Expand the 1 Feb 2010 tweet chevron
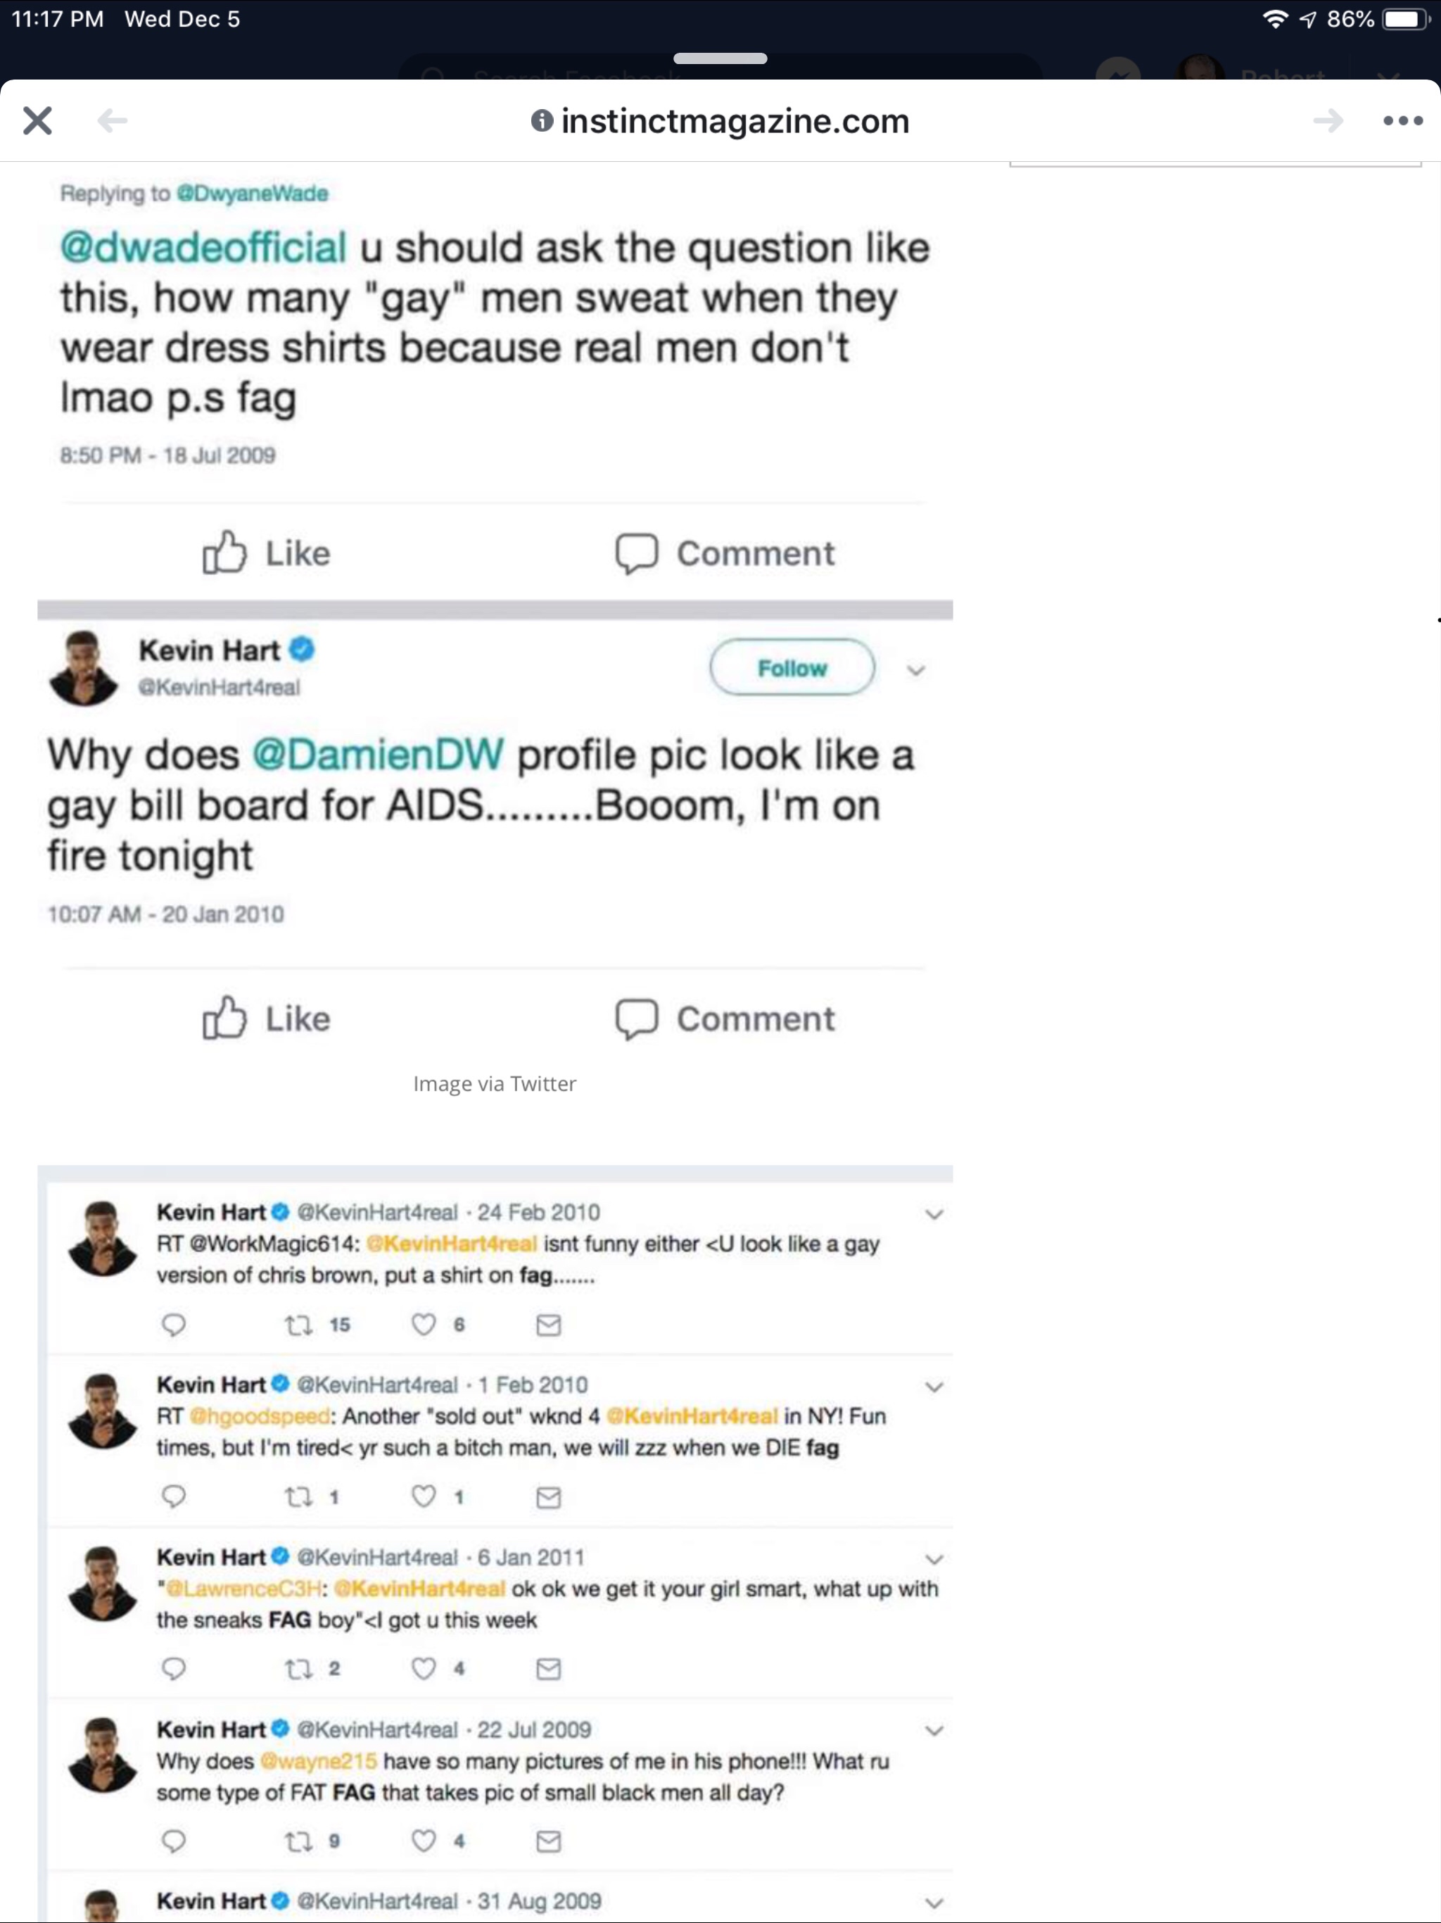Screen dimensions: 1441x1923 click(x=934, y=1387)
